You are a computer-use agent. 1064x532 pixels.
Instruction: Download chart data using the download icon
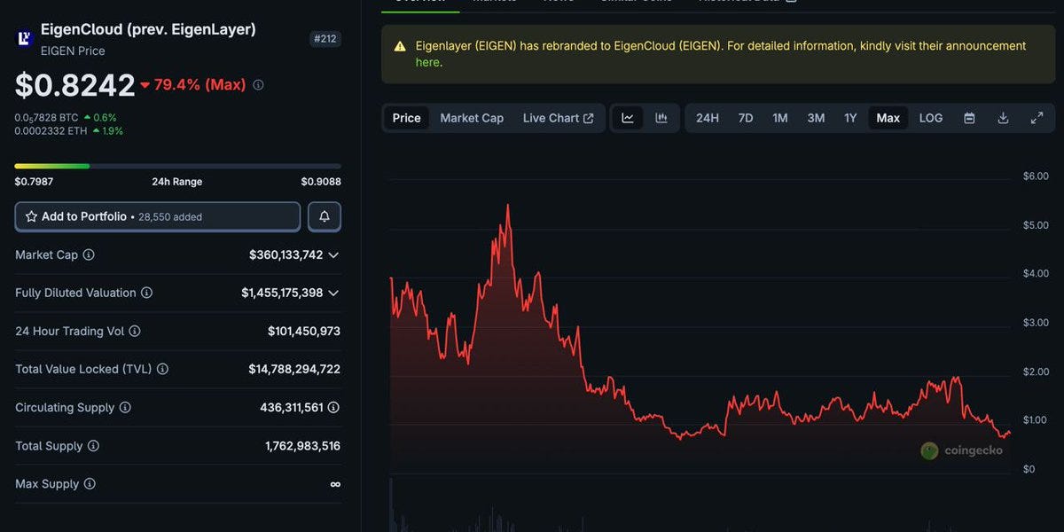click(x=1003, y=118)
